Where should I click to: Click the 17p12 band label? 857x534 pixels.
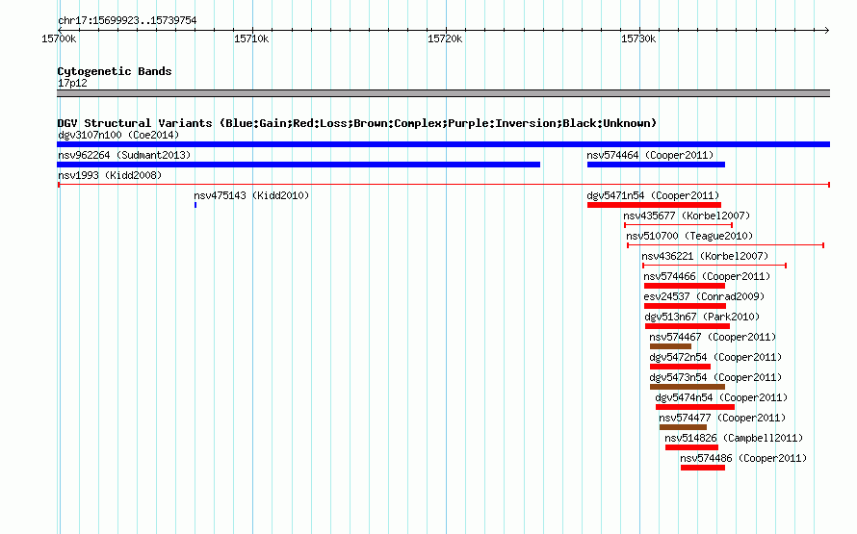[72, 83]
